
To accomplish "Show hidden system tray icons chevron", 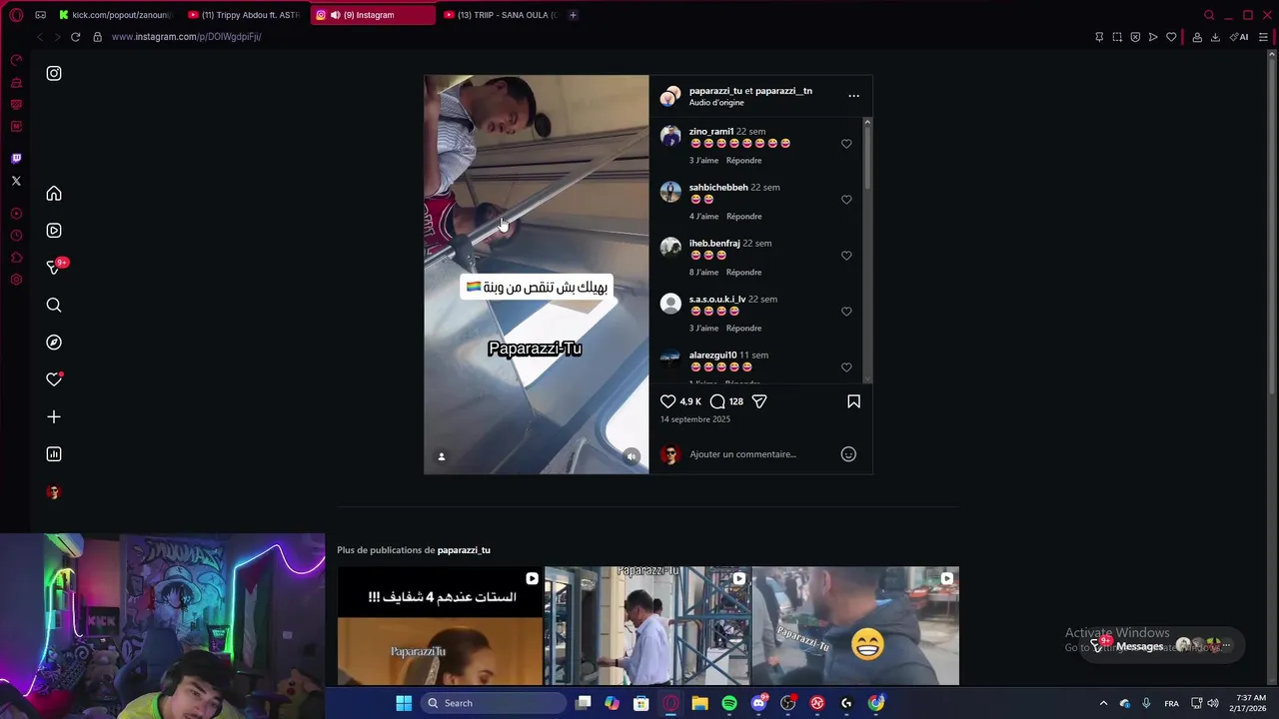I will click(1103, 703).
